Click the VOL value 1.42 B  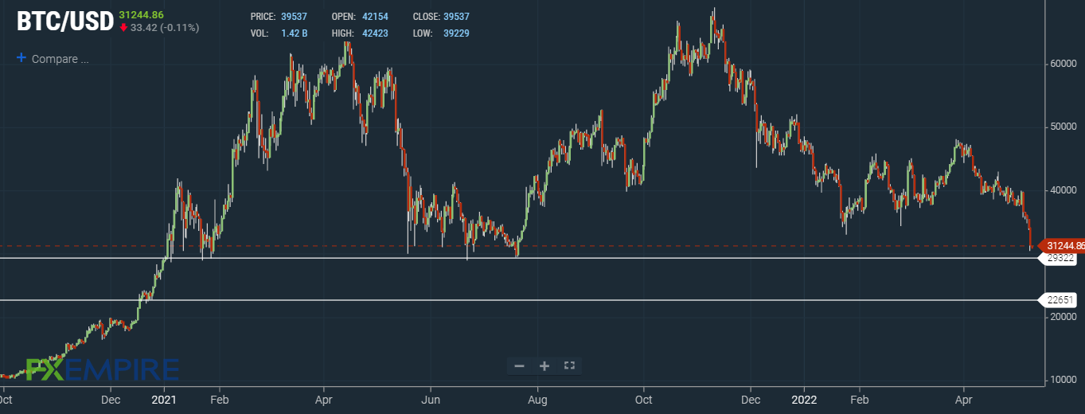click(x=294, y=33)
